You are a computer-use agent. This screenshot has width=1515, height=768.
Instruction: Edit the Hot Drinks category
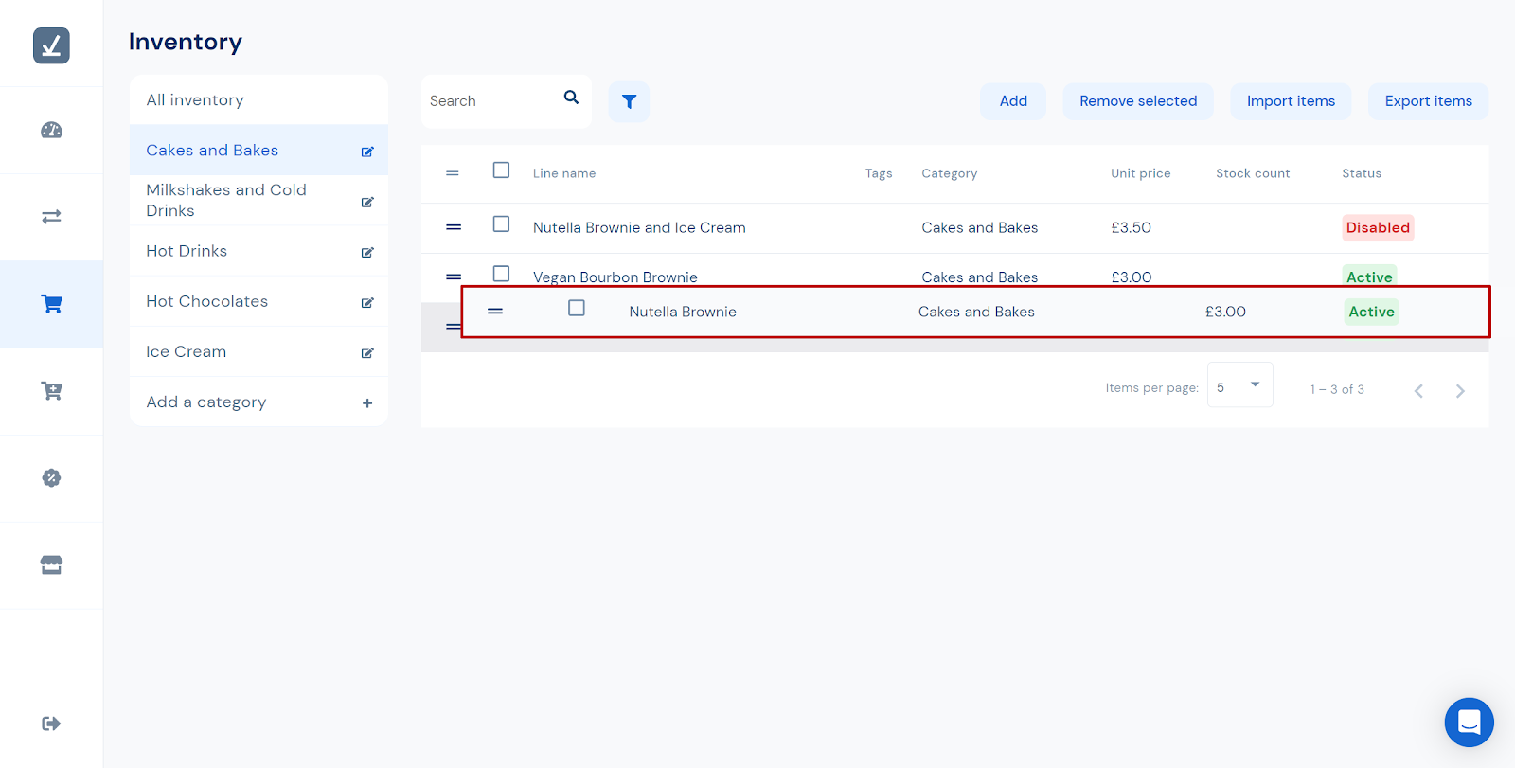(x=367, y=252)
